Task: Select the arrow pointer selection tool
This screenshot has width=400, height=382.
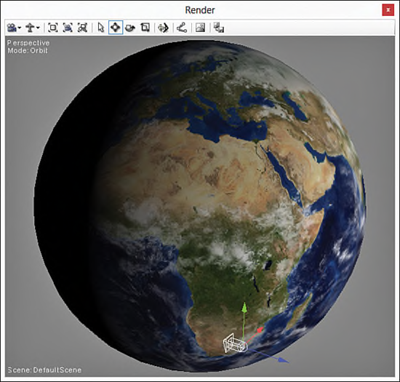Action: 101,28
